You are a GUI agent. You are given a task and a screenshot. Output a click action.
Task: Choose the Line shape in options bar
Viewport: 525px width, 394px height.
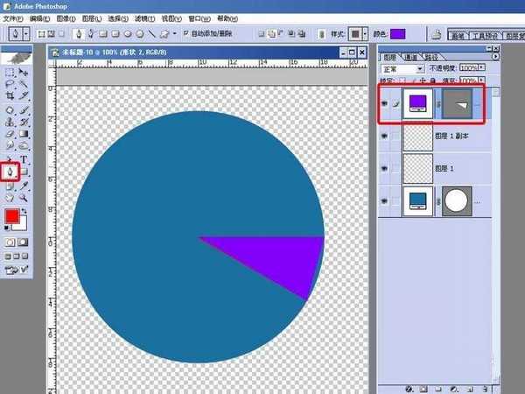[x=151, y=33]
